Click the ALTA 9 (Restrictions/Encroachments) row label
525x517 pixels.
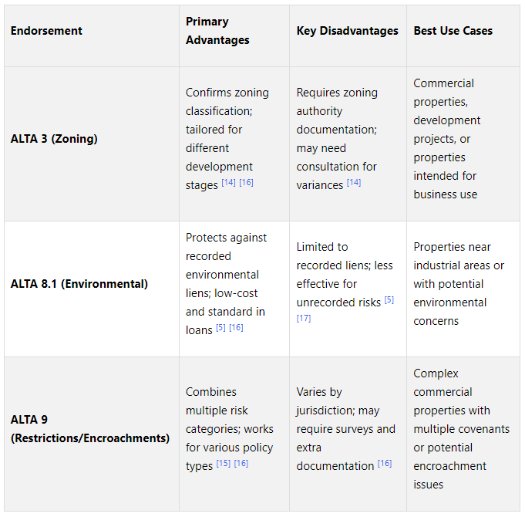coord(90,429)
